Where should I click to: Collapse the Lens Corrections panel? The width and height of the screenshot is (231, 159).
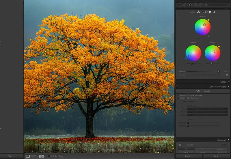click(x=228, y=87)
